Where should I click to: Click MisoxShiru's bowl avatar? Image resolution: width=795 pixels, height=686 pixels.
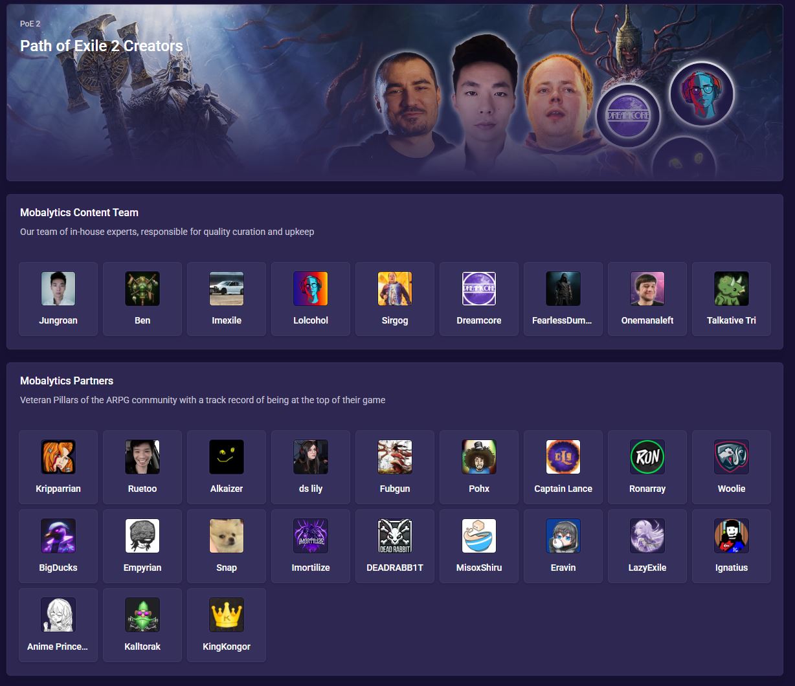[x=479, y=536]
